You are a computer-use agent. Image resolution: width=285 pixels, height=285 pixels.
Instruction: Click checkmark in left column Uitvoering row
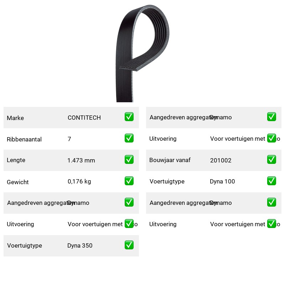coord(129,224)
